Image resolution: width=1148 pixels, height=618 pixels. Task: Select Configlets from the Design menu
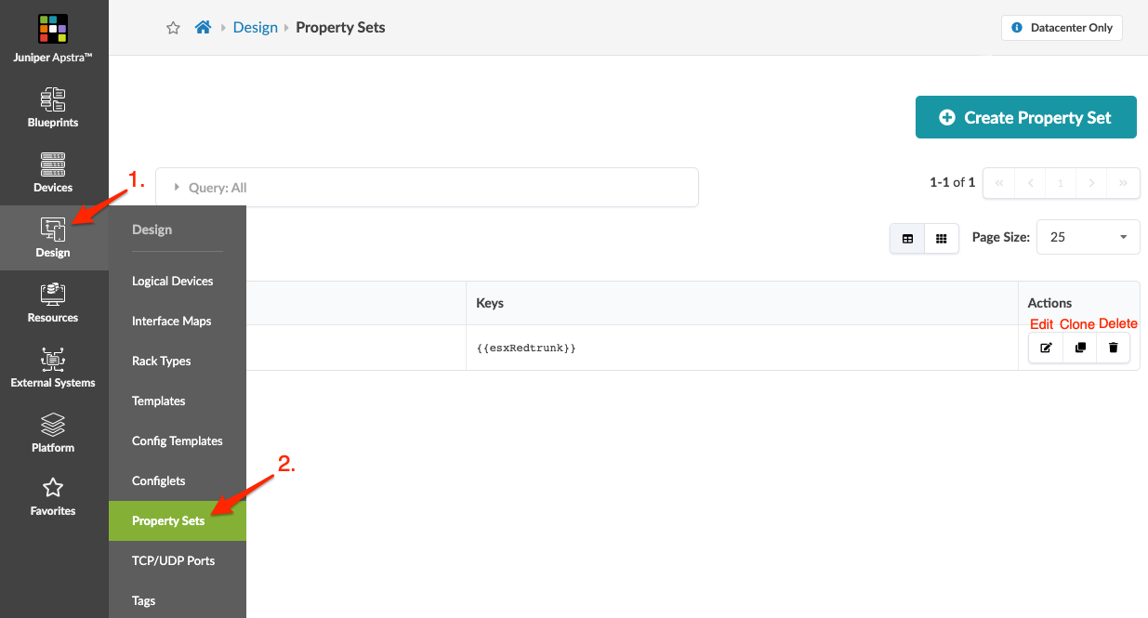(159, 480)
